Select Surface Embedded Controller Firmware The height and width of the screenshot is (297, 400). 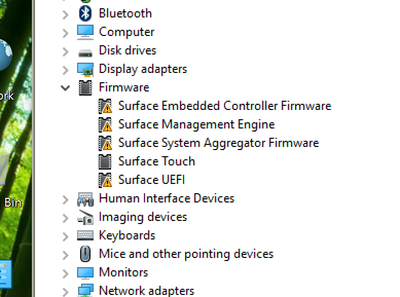[x=225, y=106]
